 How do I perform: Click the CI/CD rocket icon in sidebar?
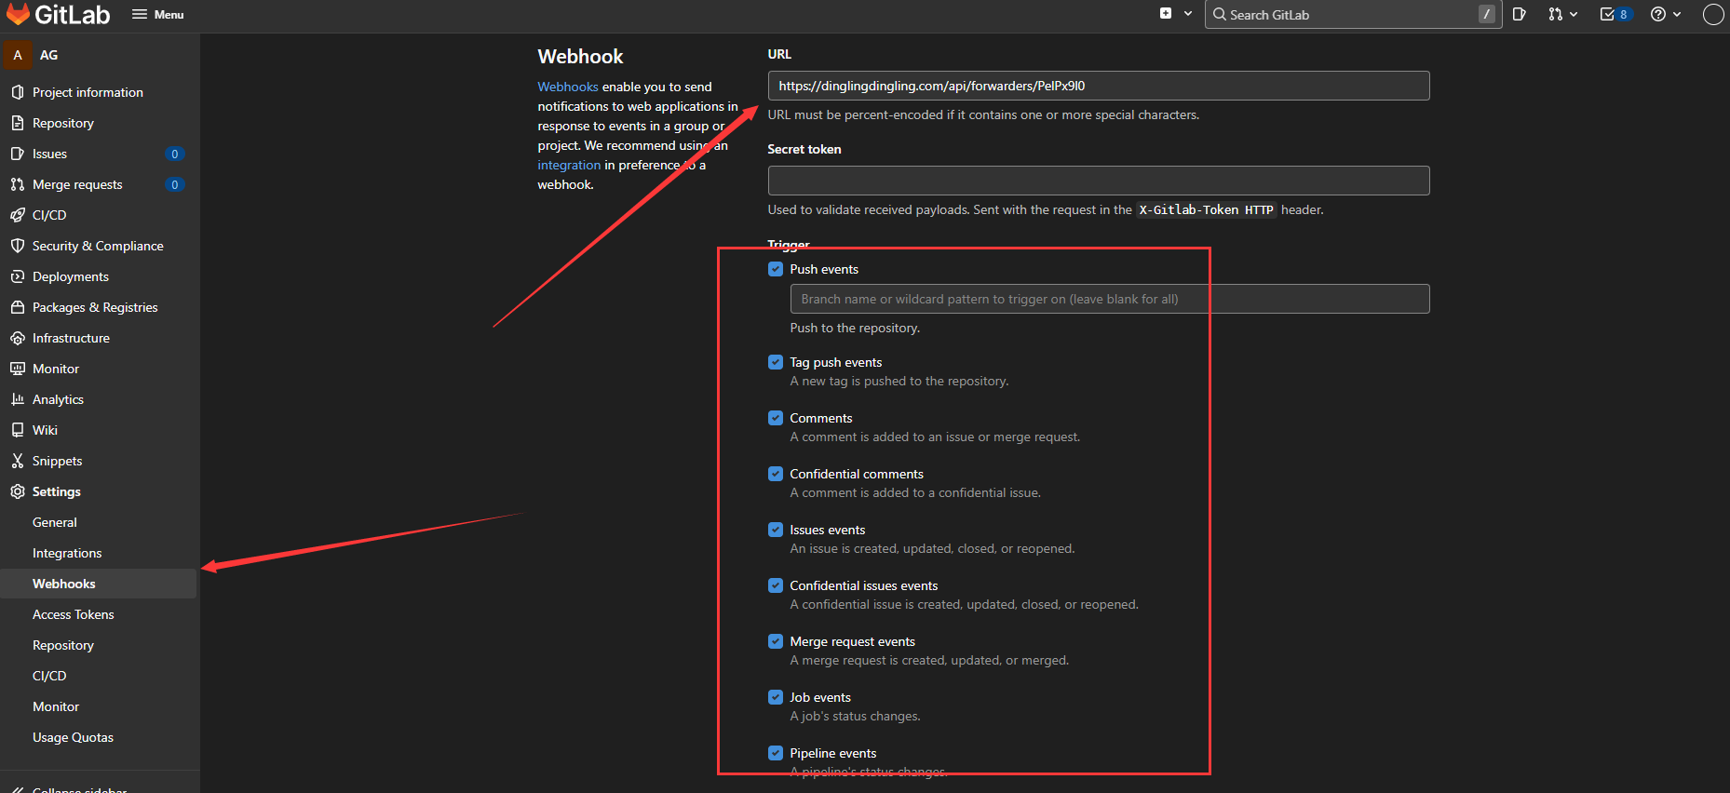pyautogui.click(x=17, y=215)
